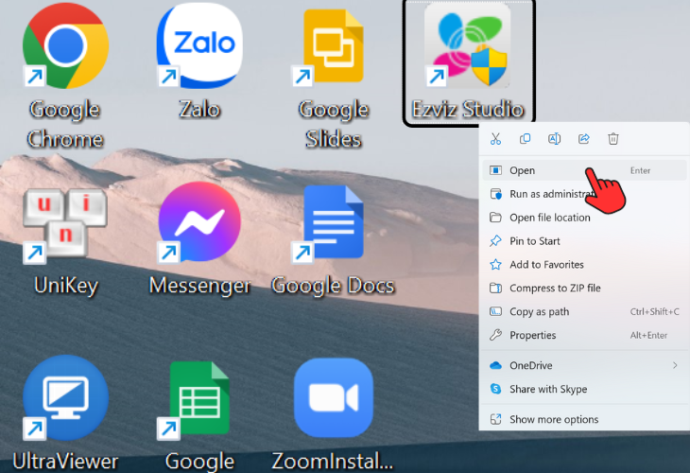Choose Open from the context menu
Screen dimensions: 690x473
click(x=584, y=170)
